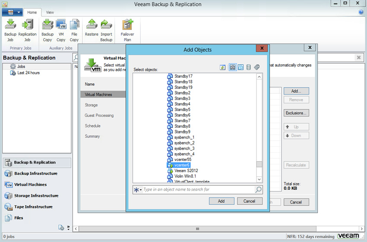This screenshot has height=242, width=367.
Task: Click the object list scroll up arrow
Action: tap(259, 77)
